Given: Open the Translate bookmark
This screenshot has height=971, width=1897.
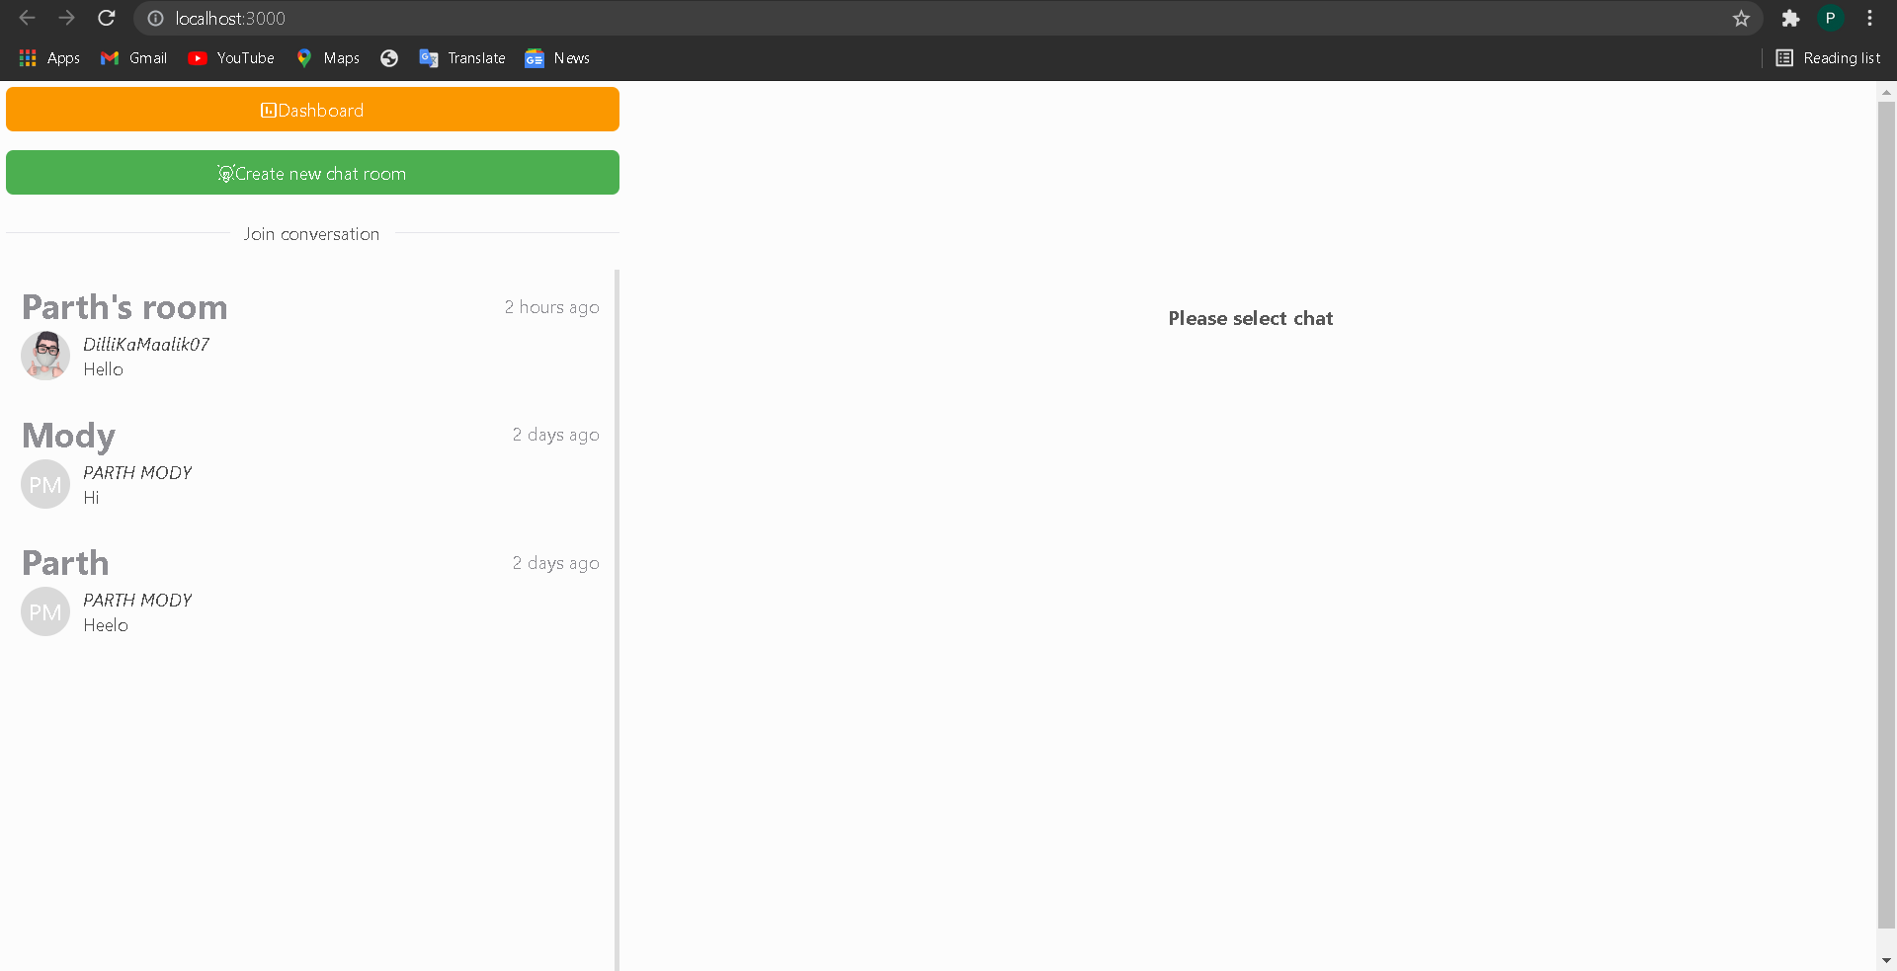Looking at the screenshot, I should tap(462, 58).
